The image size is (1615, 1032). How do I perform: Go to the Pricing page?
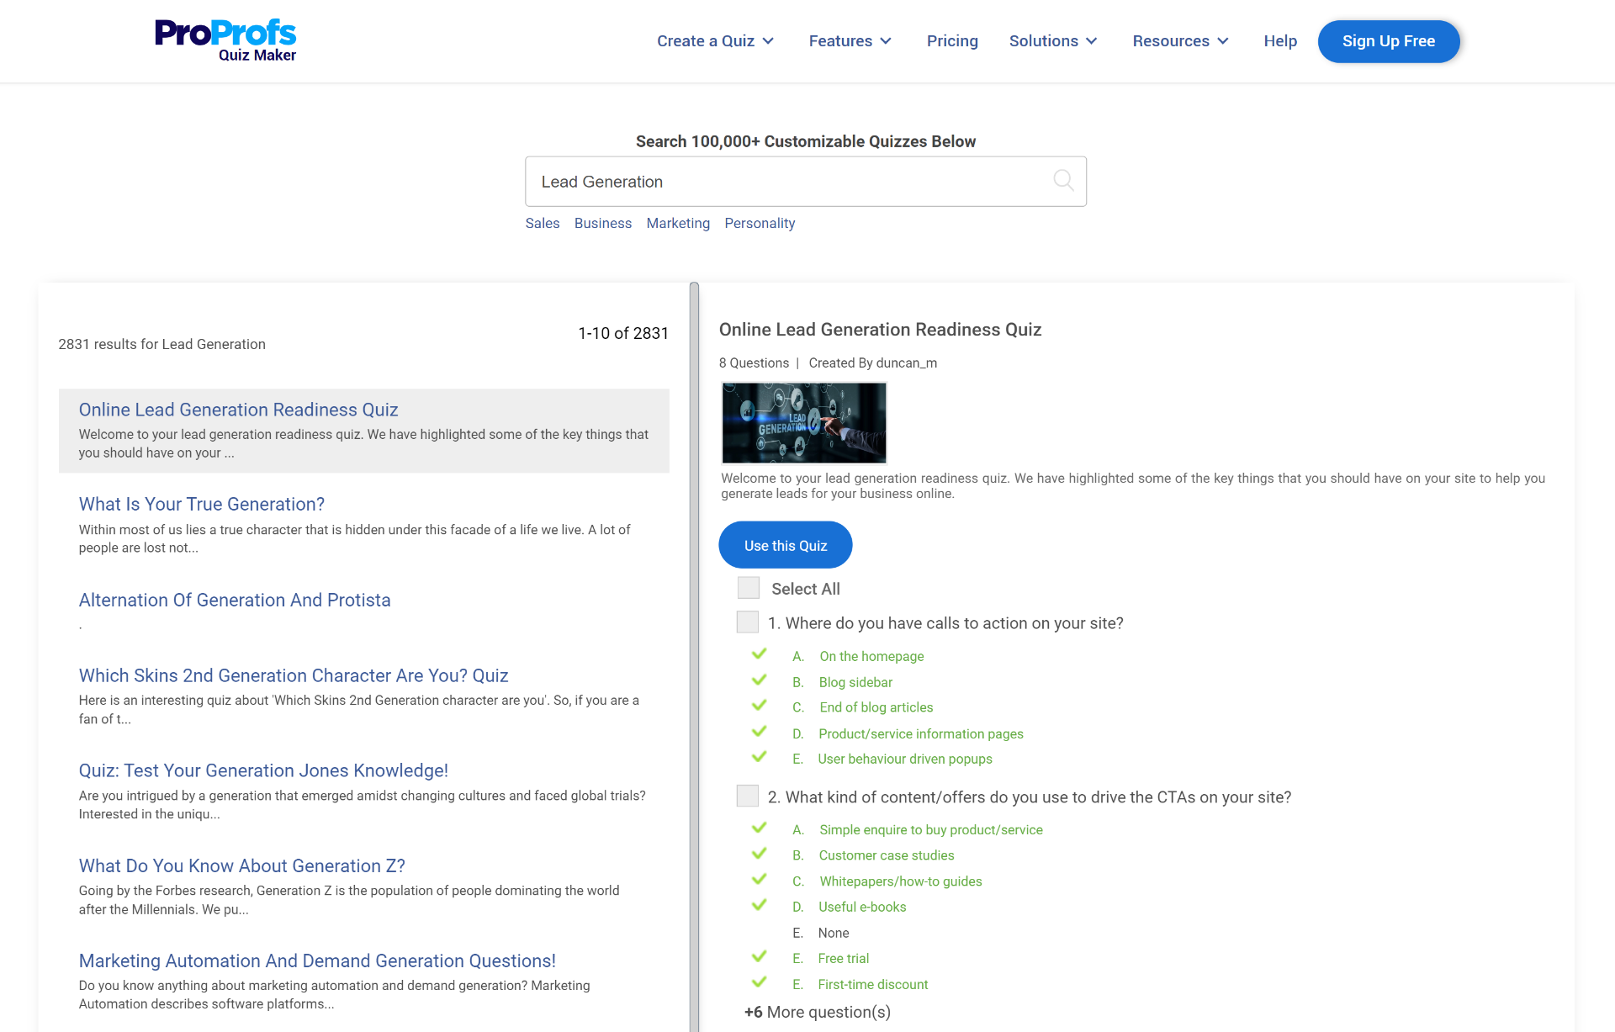(x=952, y=41)
